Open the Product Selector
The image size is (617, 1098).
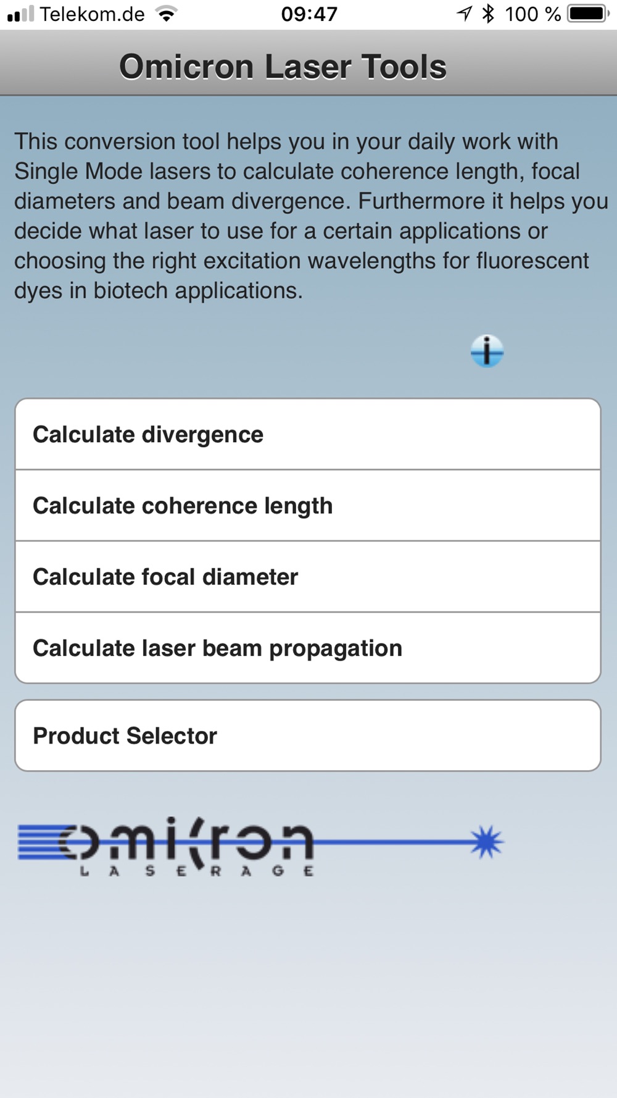tap(308, 735)
